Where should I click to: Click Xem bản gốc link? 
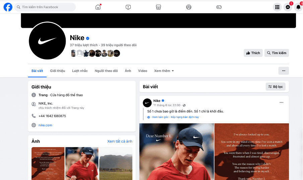(160, 117)
